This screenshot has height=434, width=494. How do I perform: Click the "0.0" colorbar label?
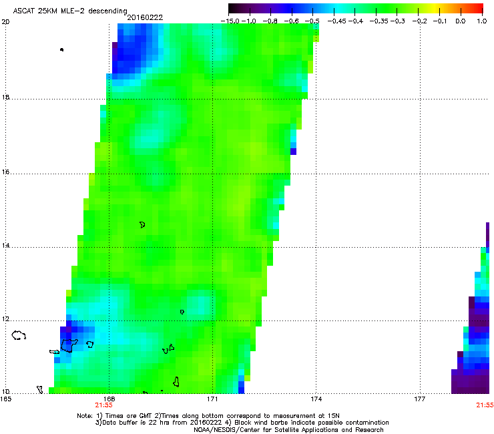point(461,21)
